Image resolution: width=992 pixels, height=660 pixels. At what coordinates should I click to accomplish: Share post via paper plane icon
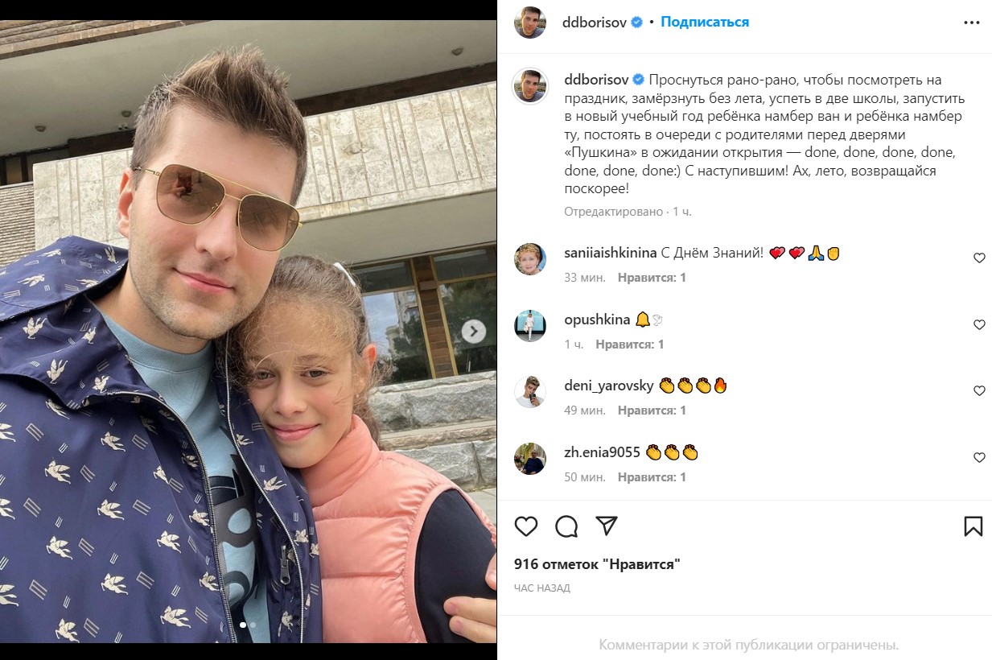[x=607, y=526]
